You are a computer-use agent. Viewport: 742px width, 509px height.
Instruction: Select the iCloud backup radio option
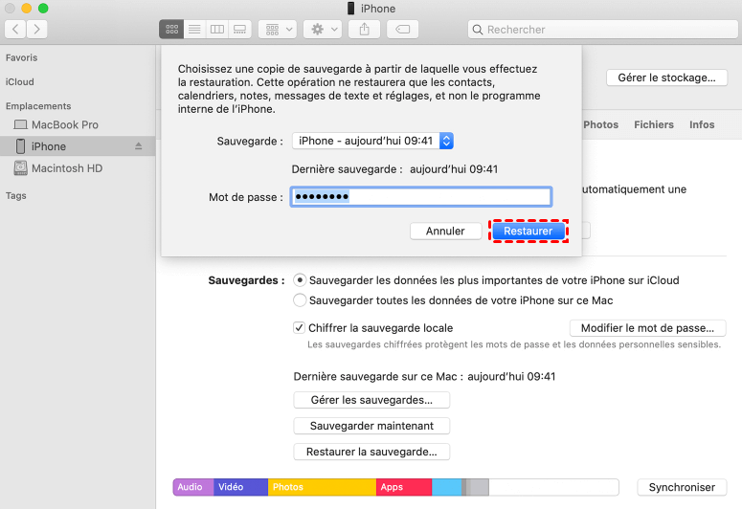[x=301, y=280]
